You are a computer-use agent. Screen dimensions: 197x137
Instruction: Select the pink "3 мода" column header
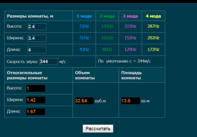130,16
